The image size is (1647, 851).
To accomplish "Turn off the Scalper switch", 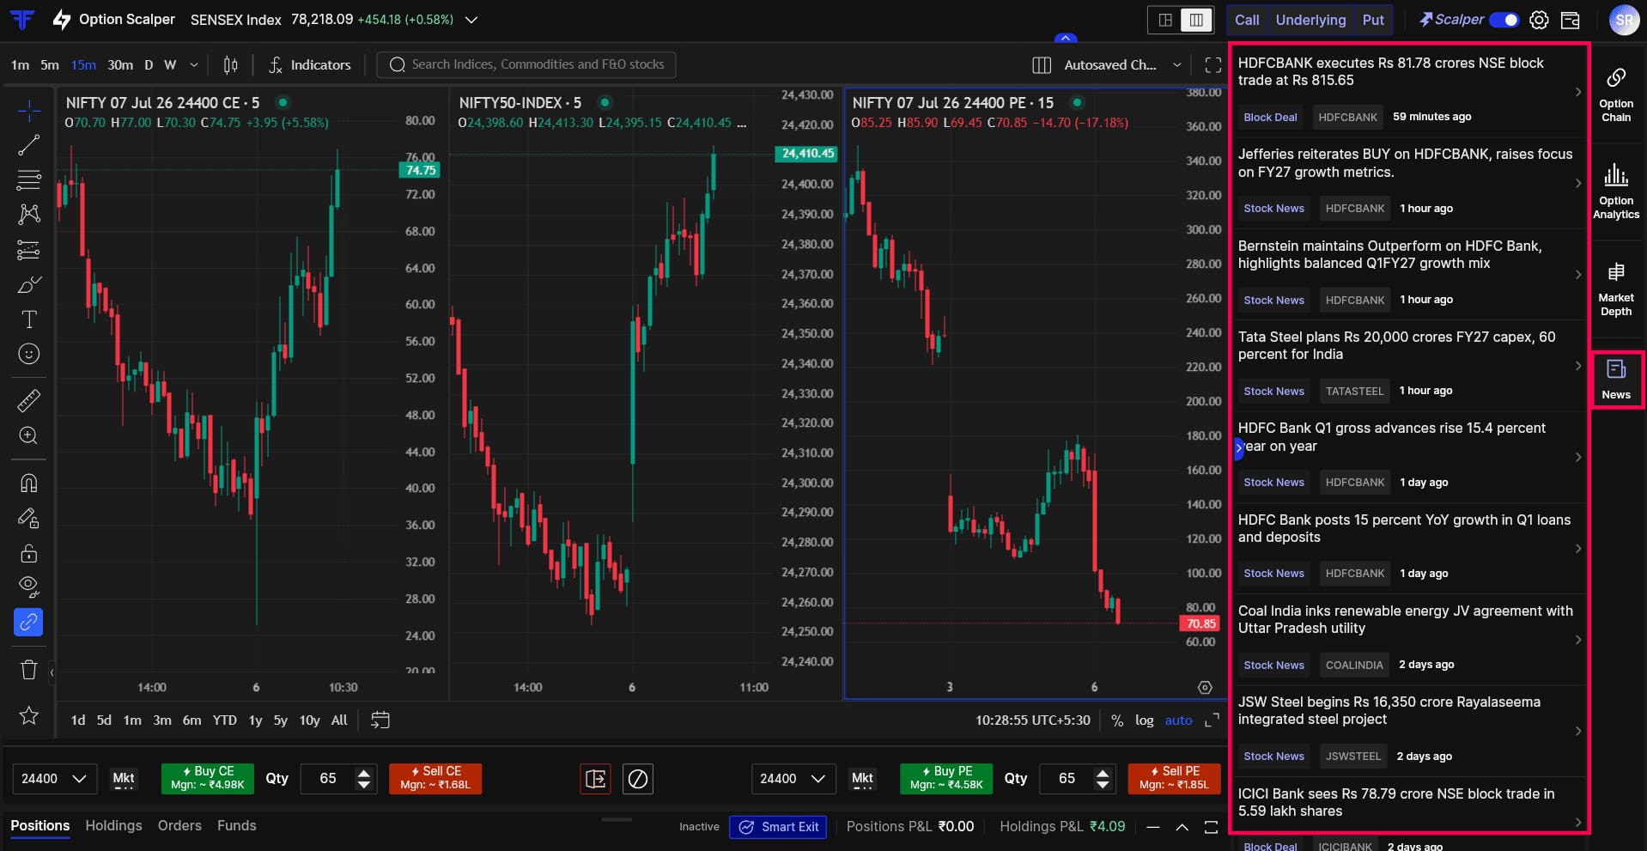I will point(1504,20).
